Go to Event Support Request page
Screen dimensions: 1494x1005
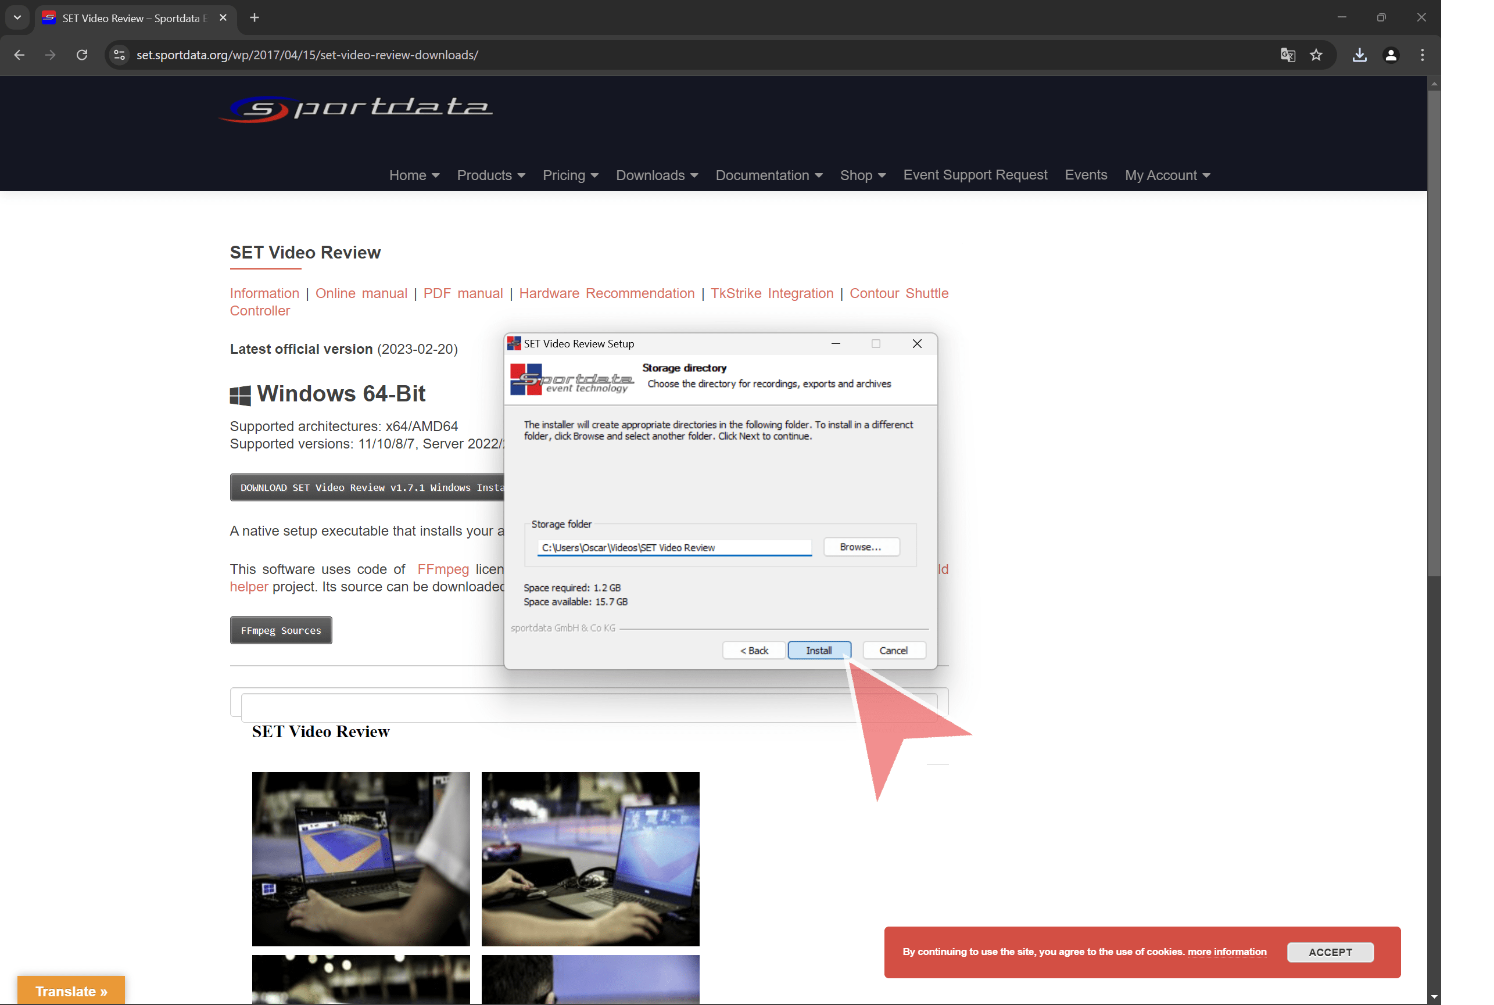pos(974,174)
